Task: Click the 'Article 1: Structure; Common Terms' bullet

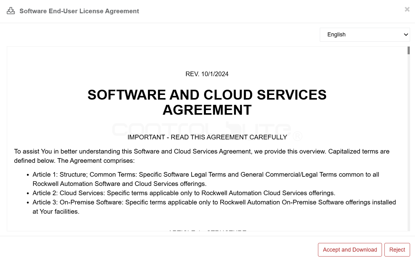Action: pos(206,179)
